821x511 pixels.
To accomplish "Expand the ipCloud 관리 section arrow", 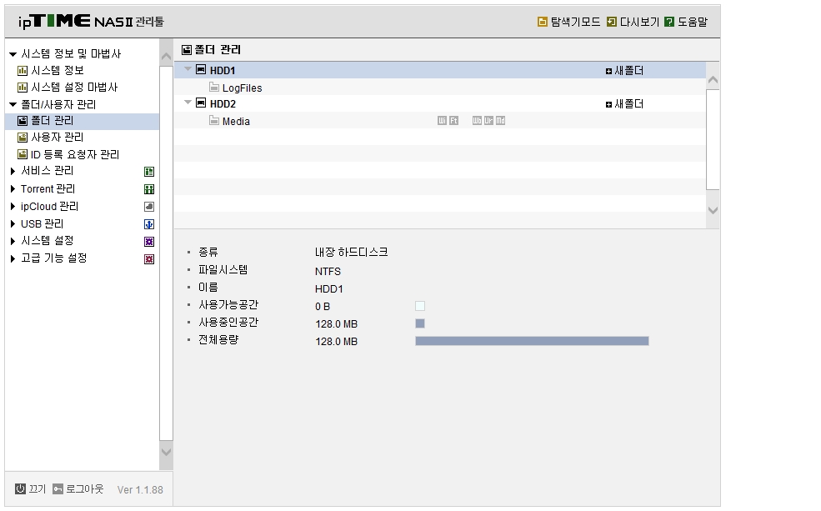I will (13, 206).
